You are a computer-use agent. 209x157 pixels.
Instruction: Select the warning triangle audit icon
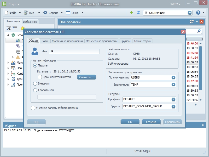[x=18, y=57]
